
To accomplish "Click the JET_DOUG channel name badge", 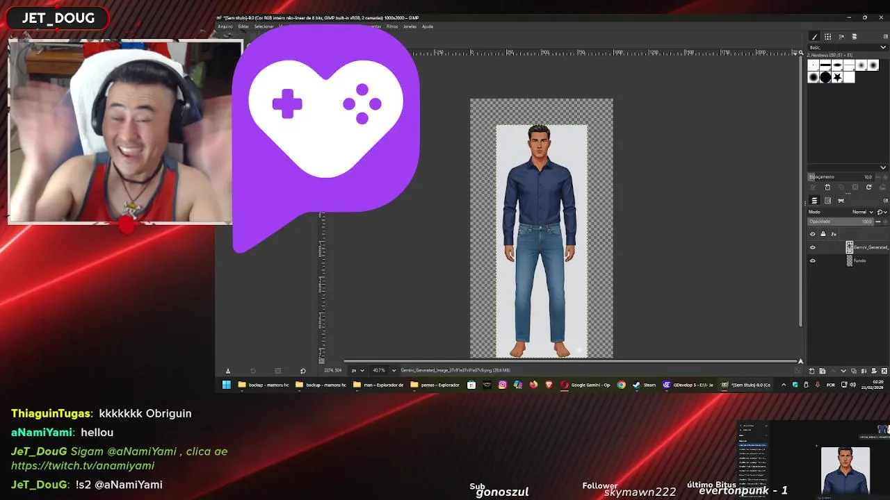I will (x=58, y=18).
